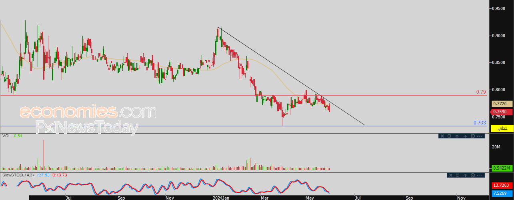Screen dimensions: 514x200
Task: Click the blue 7.5269 stochastic tag
Action: coord(502,194)
